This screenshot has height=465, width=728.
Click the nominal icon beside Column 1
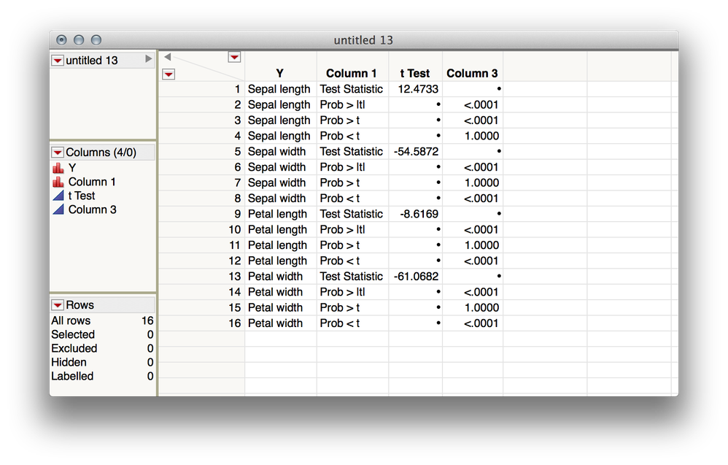(x=58, y=182)
